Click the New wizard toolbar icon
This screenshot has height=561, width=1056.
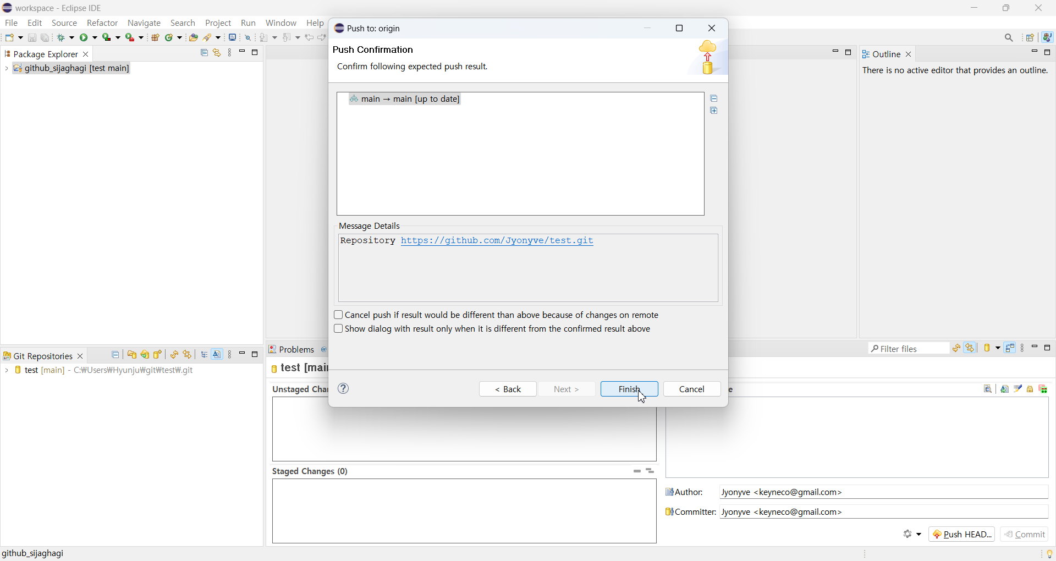click(x=10, y=38)
